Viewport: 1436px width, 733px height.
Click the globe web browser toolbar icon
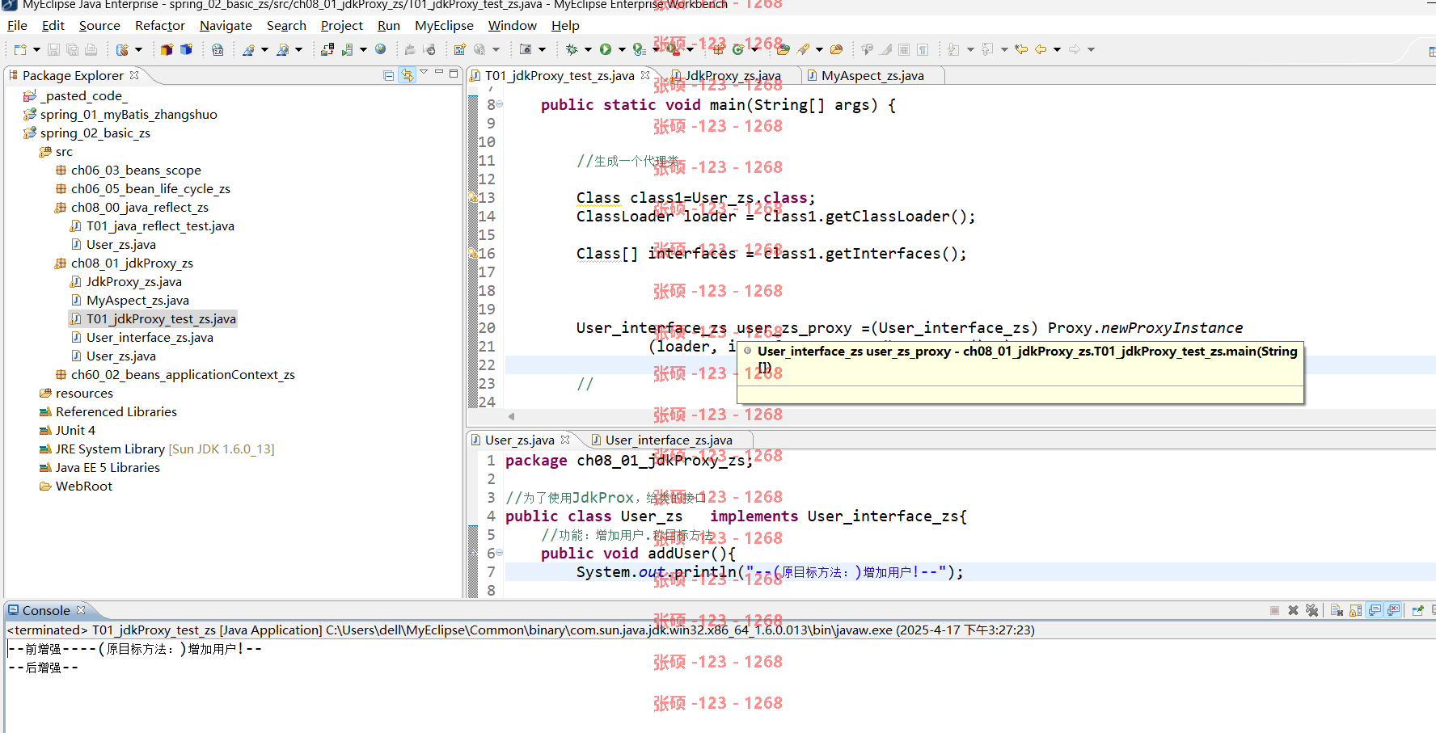[381, 49]
